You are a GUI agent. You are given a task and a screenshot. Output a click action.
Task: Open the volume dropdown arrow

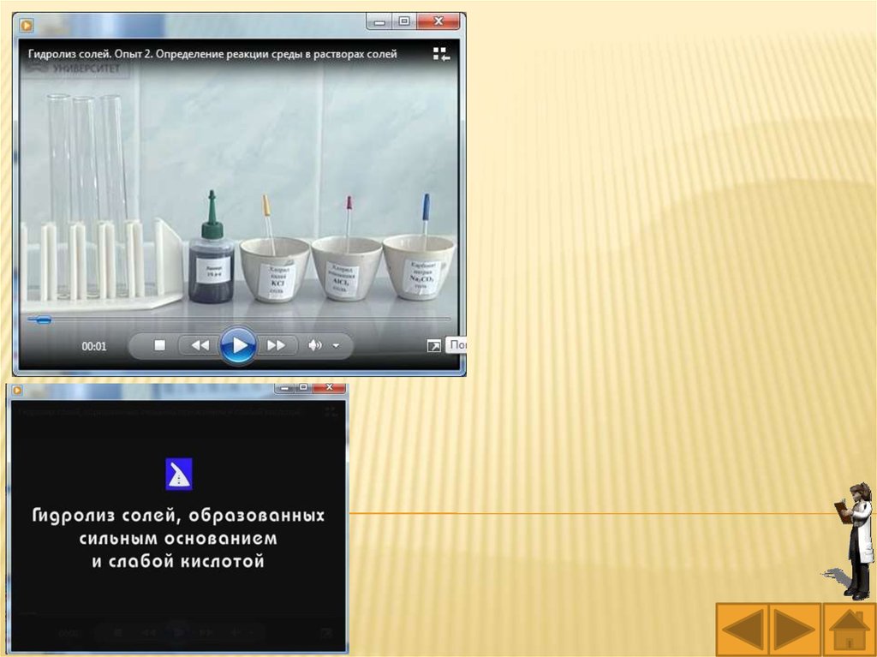[x=336, y=346]
